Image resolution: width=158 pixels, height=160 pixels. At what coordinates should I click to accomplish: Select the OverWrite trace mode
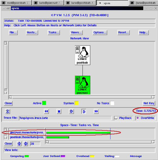(145, 118)
